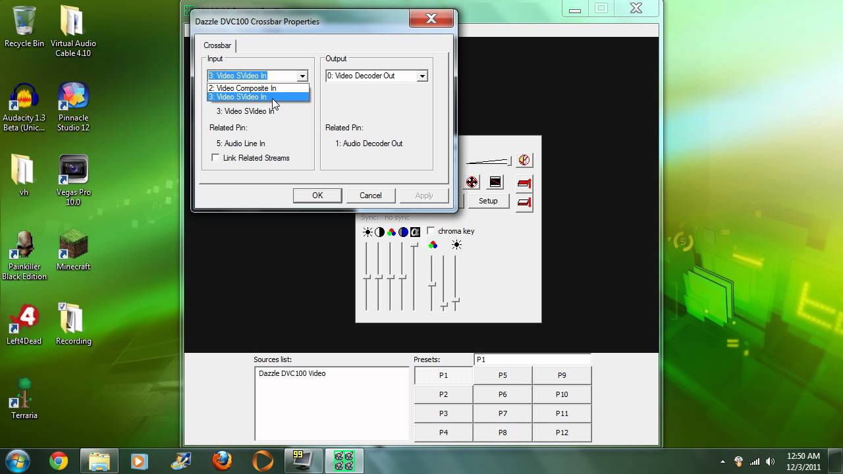Open the Input dropdown arrow
This screenshot has width=843, height=474.
pyautogui.click(x=302, y=76)
